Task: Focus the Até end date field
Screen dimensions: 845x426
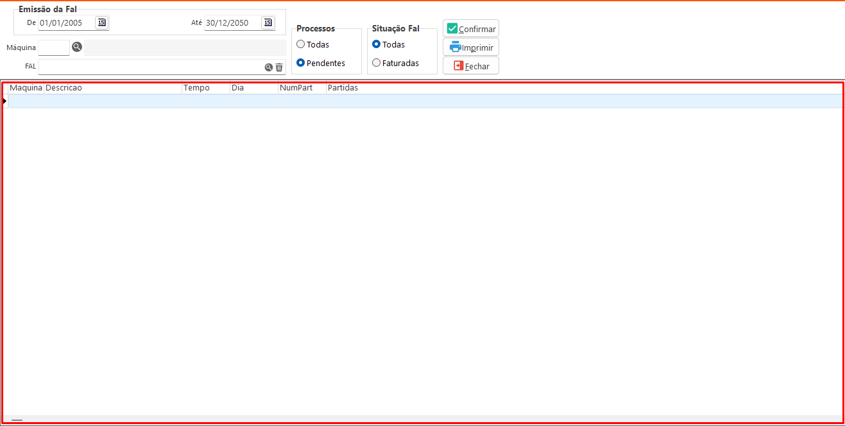Action: pos(232,23)
